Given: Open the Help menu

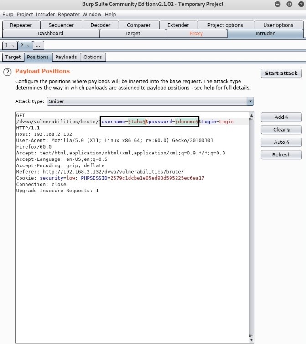Looking at the screenshot, I should [110, 15].
